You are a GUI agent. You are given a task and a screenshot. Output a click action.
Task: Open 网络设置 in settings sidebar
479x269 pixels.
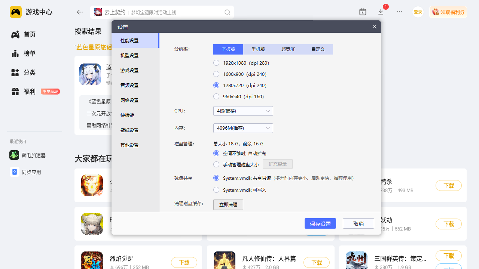pyautogui.click(x=129, y=100)
